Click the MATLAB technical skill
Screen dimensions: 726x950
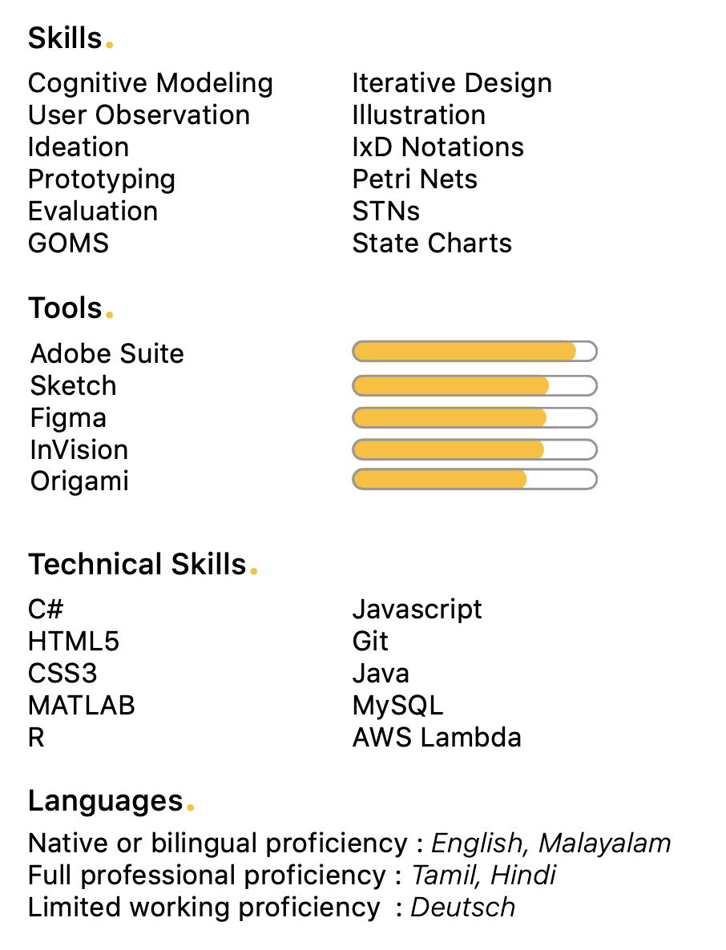pyautogui.click(x=82, y=706)
